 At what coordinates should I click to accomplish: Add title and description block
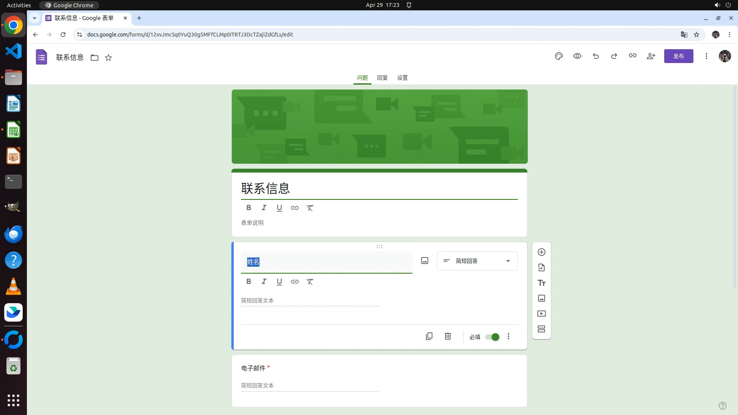541,283
